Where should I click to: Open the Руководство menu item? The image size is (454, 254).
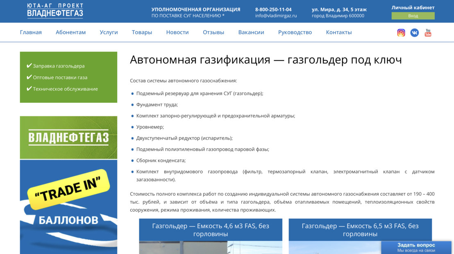coord(295,32)
